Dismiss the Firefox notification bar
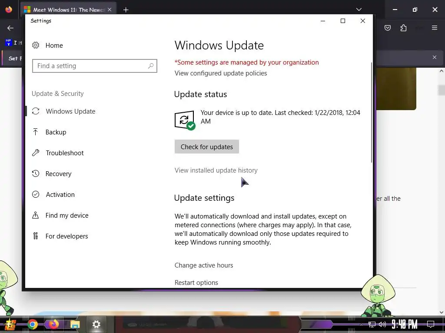This screenshot has height=333, width=445. [435, 57]
